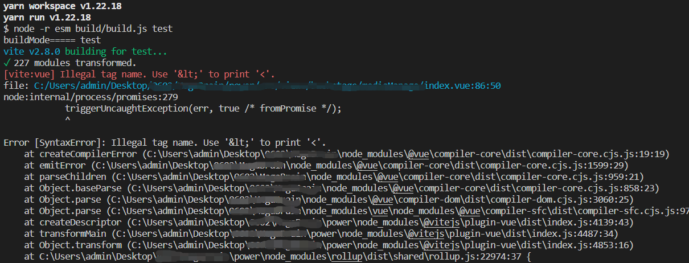Click the 'yarn workspace v1.22.18' line

coord(62,6)
